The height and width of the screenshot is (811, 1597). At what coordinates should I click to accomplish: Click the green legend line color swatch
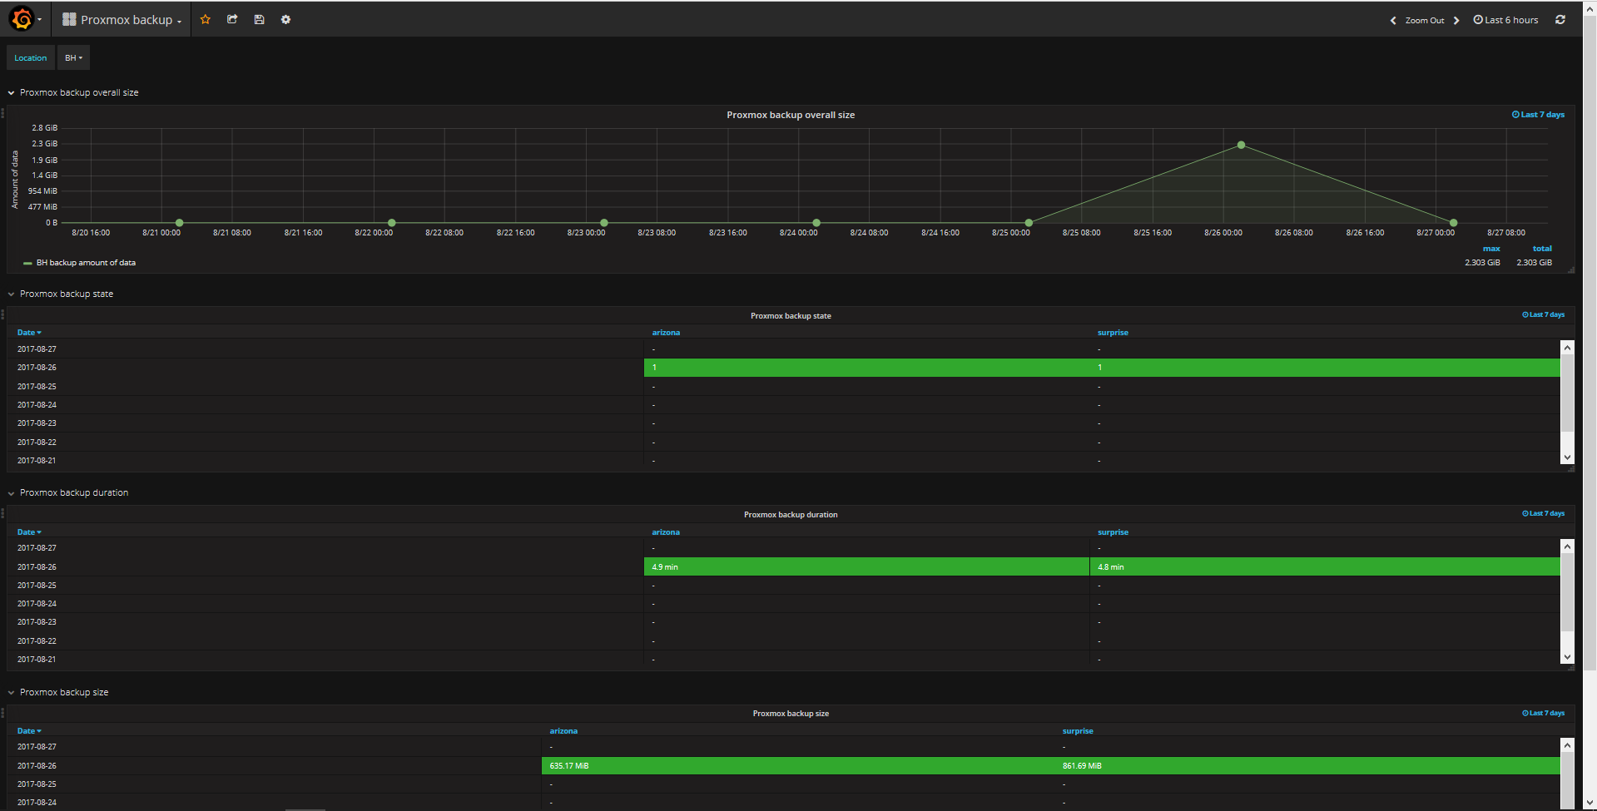pos(27,263)
